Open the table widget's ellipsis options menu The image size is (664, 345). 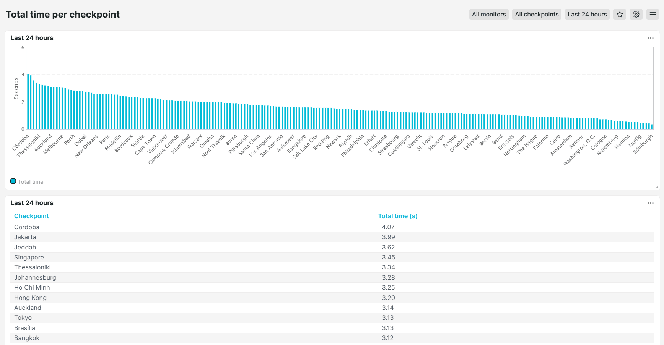(650, 203)
